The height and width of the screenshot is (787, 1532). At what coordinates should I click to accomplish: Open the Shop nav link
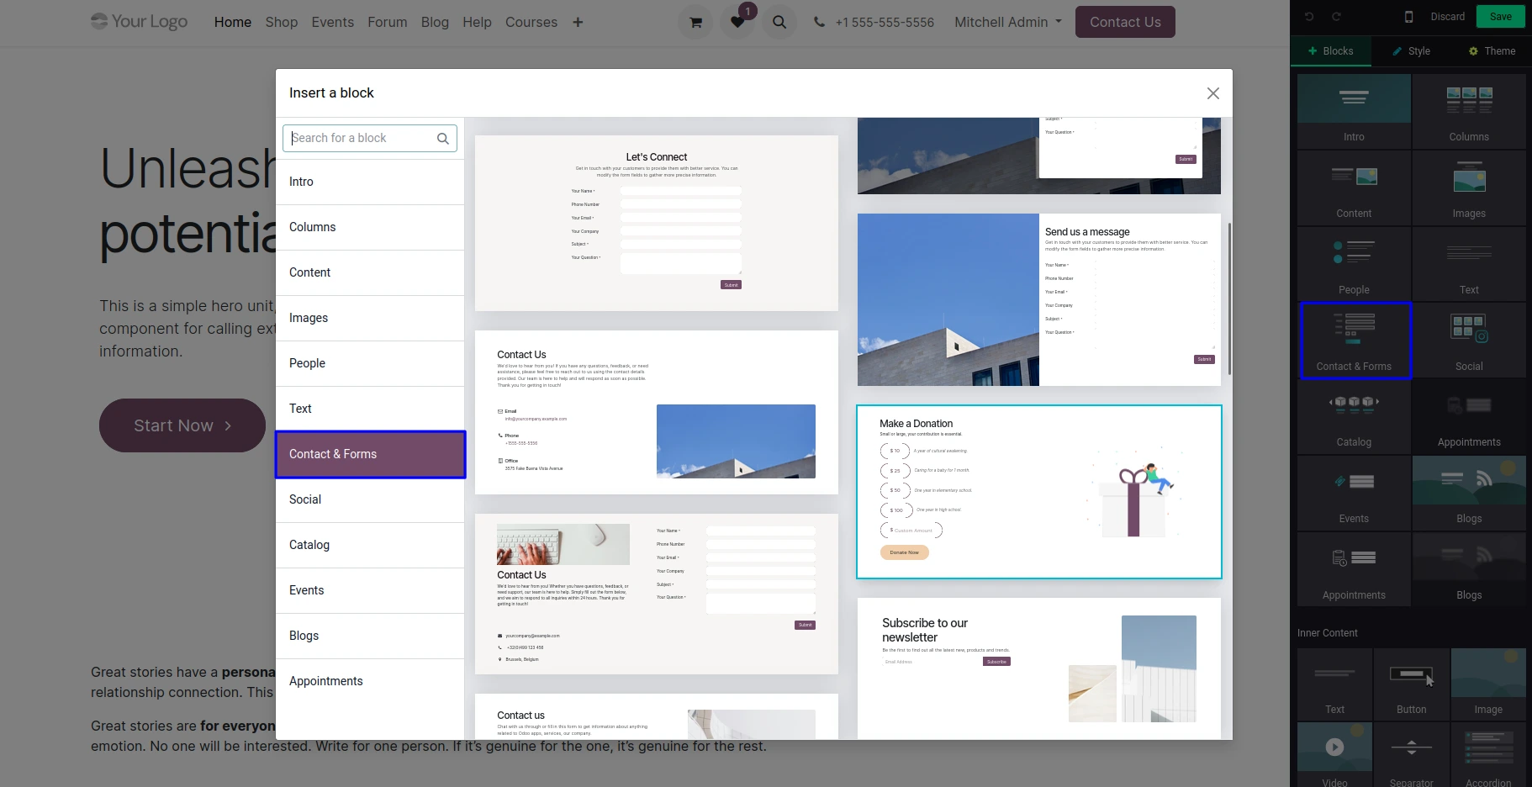tap(281, 22)
